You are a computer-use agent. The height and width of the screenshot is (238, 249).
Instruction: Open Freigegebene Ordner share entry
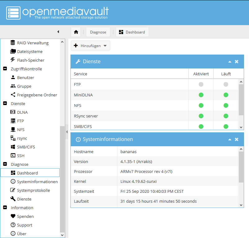(x=37, y=95)
